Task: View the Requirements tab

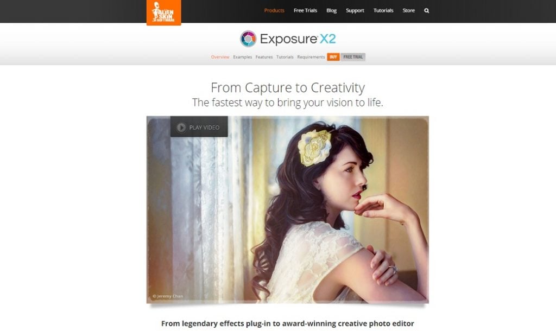Action: [311, 56]
